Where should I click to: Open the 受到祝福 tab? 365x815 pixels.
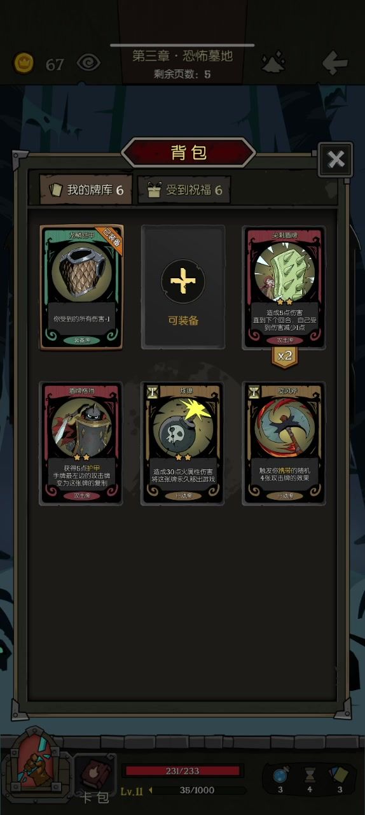(184, 190)
